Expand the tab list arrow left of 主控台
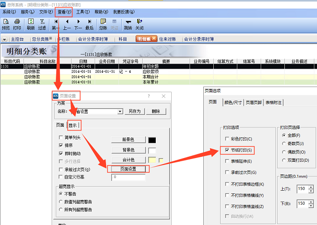 tap(4, 39)
